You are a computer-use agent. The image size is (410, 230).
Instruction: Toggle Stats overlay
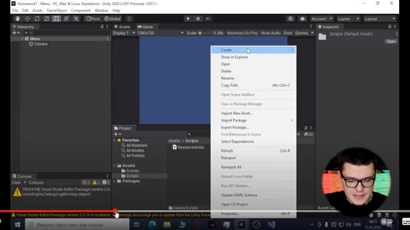(x=288, y=33)
